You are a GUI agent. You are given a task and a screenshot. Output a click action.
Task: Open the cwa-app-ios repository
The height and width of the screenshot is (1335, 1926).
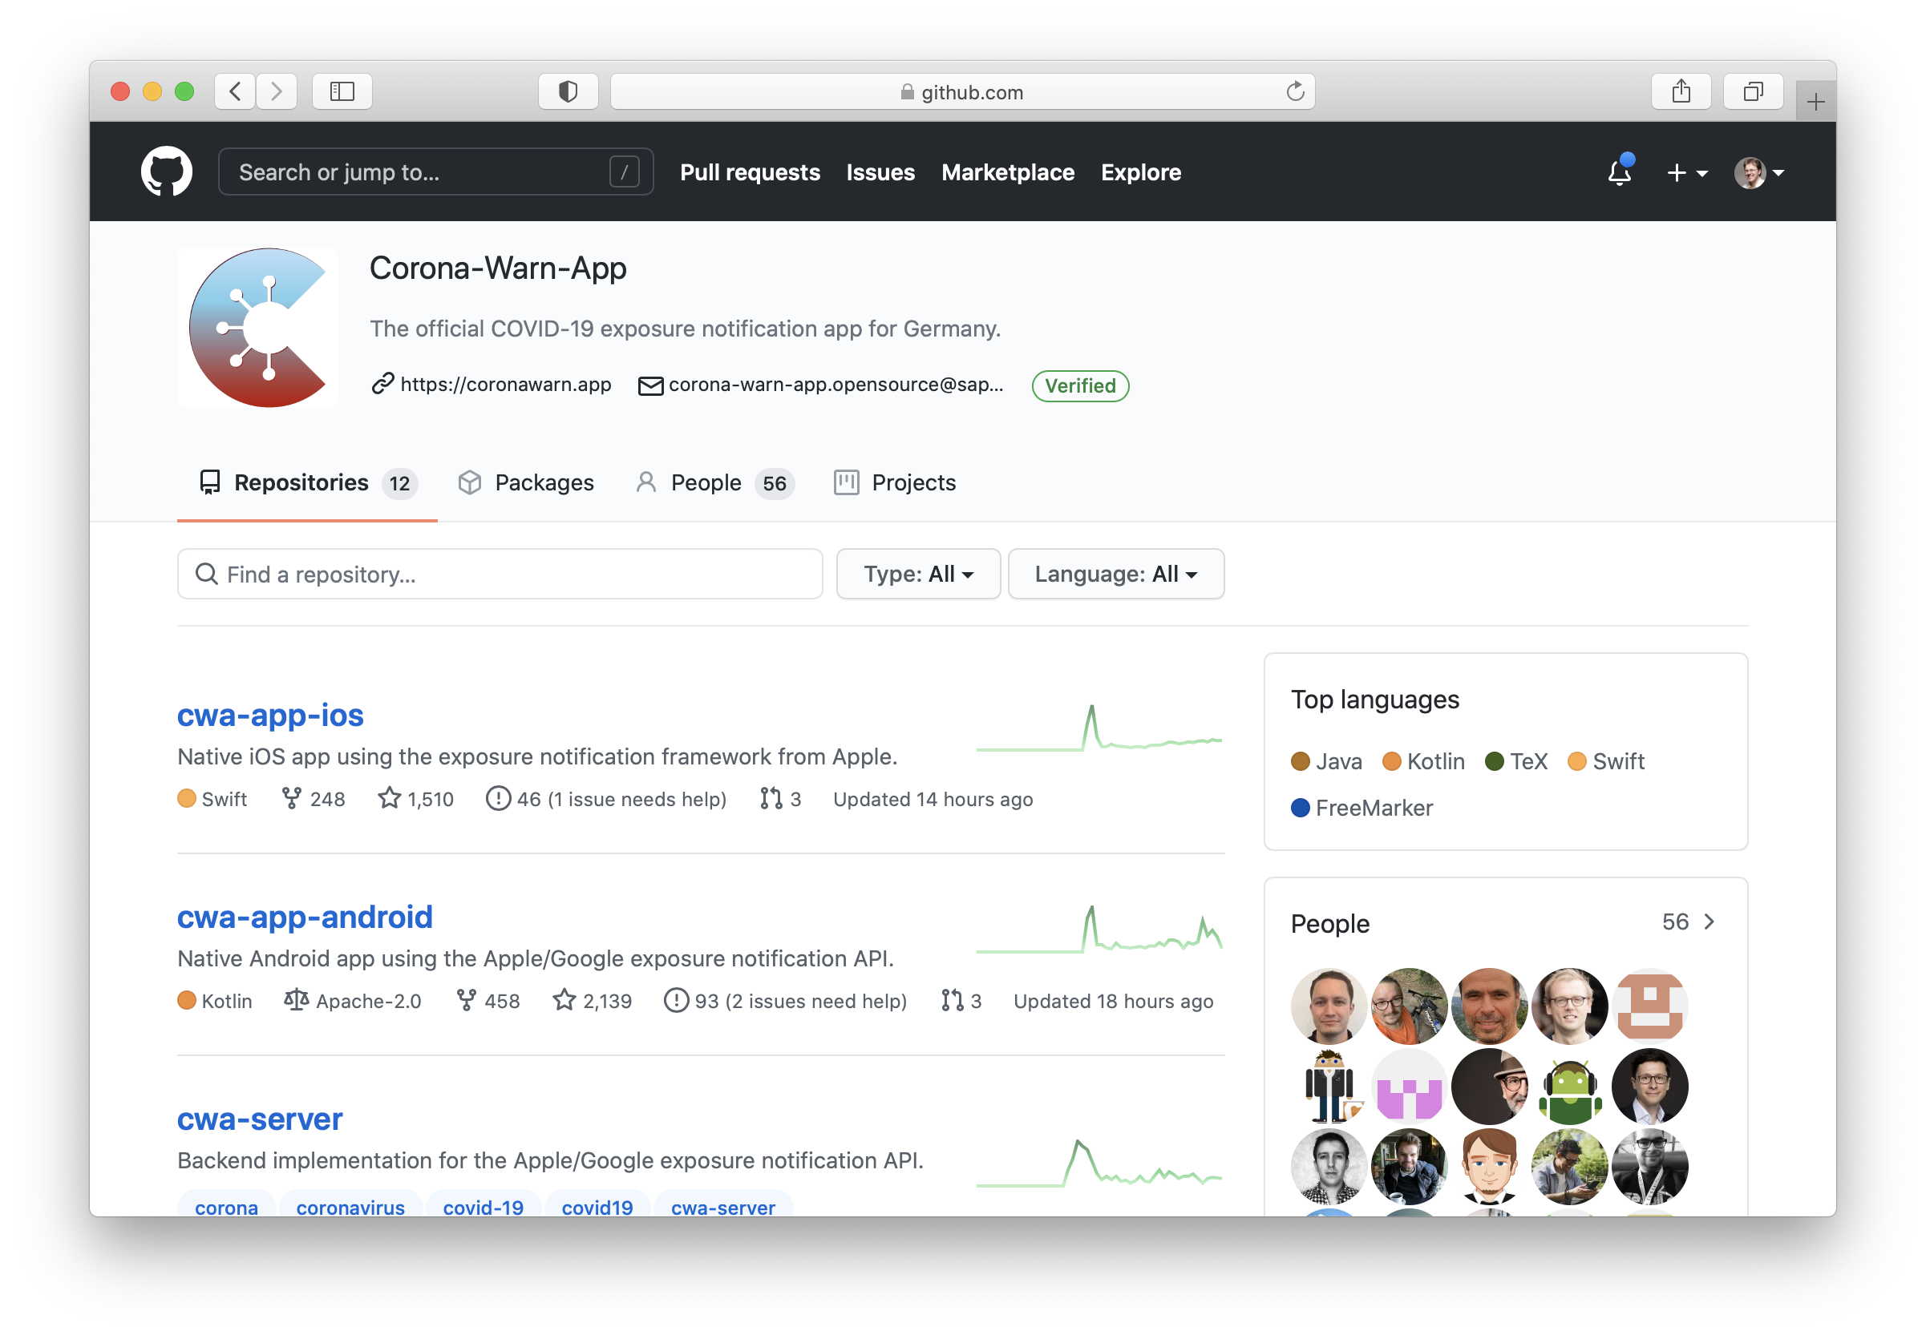pos(270,715)
